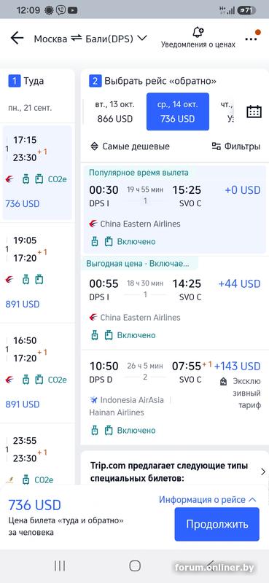This screenshot has height=583, width=269.
Task: Tap the back arrow icon
Action: (x=17, y=39)
